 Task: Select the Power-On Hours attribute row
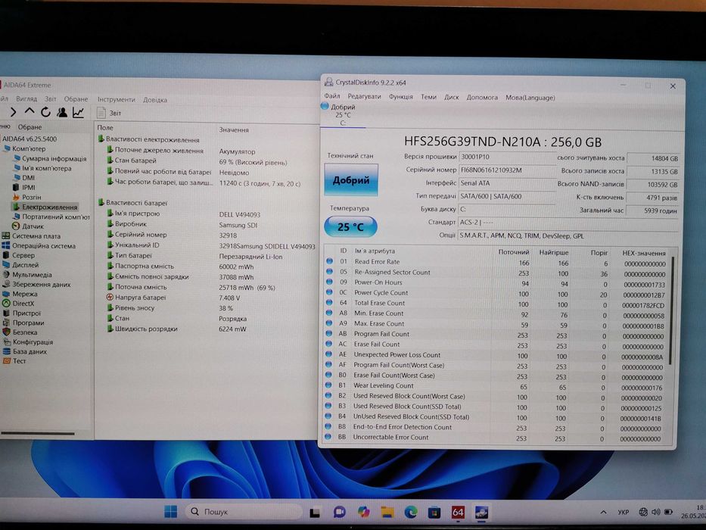pyautogui.click(x=496, y=282)
